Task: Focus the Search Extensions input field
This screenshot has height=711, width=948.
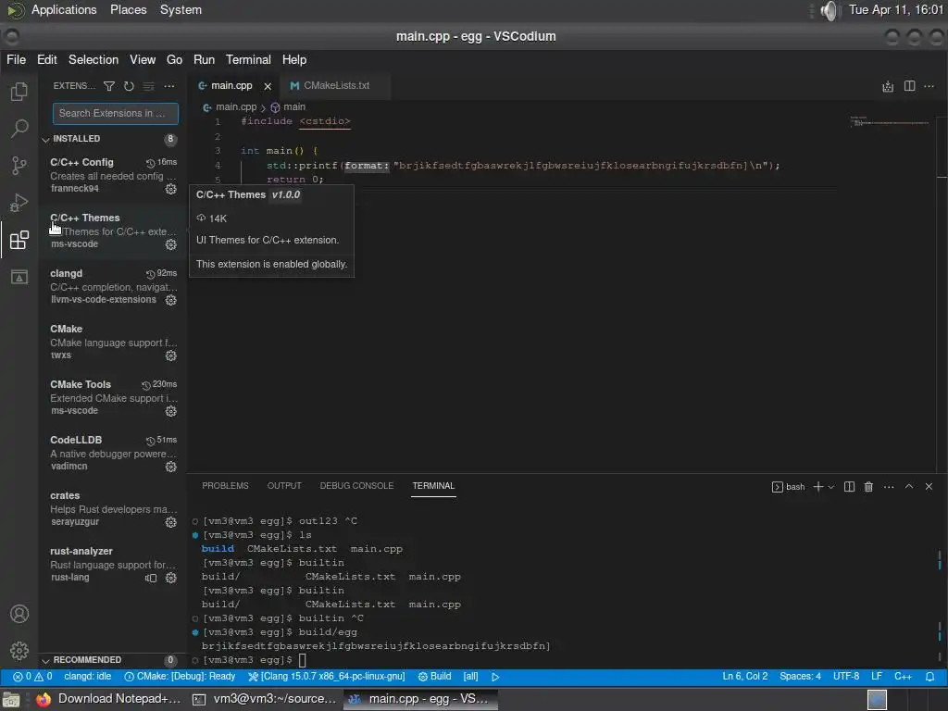Action: point(115,113)
